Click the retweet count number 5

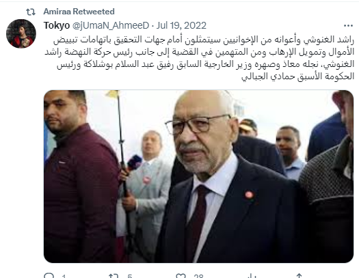[130, 277]
